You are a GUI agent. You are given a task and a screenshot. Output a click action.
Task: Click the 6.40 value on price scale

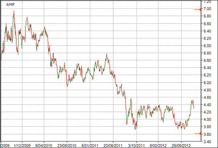coord(207,31)
